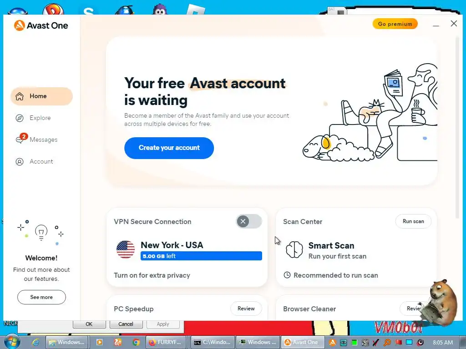Open Firefox FURRYF taskbar item

pos(166,342)
